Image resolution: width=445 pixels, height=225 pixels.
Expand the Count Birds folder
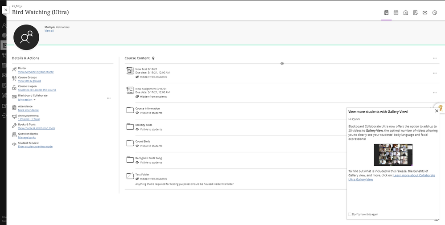pyautogui.click(x=130, y=143)
